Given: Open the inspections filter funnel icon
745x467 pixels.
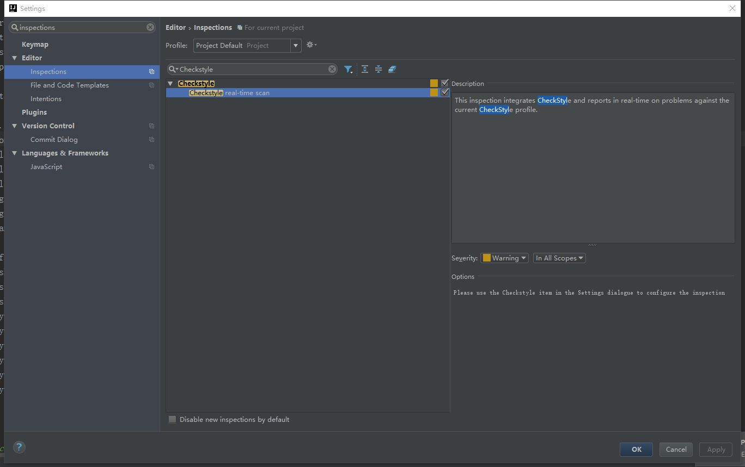Looking at the screenshot, I should pos(349,69).
